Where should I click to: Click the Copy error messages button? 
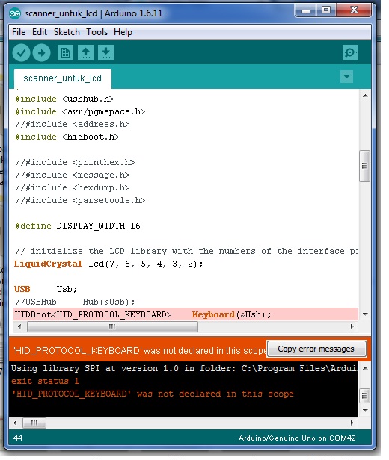click(316, 349)
